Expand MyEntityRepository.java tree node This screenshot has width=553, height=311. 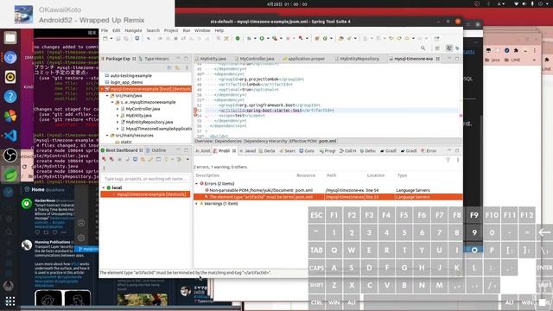click(118, 122)
